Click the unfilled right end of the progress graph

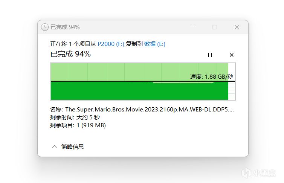coord(232,91)
